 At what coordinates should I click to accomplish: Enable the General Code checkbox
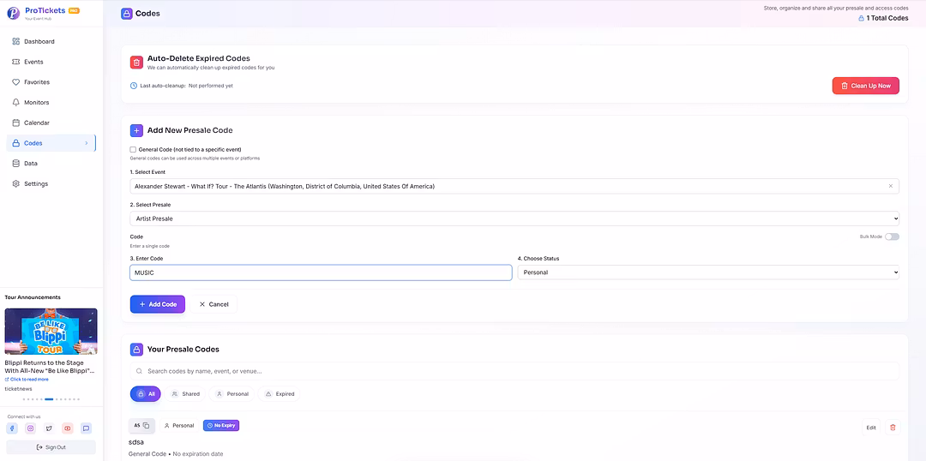[133, 149]
